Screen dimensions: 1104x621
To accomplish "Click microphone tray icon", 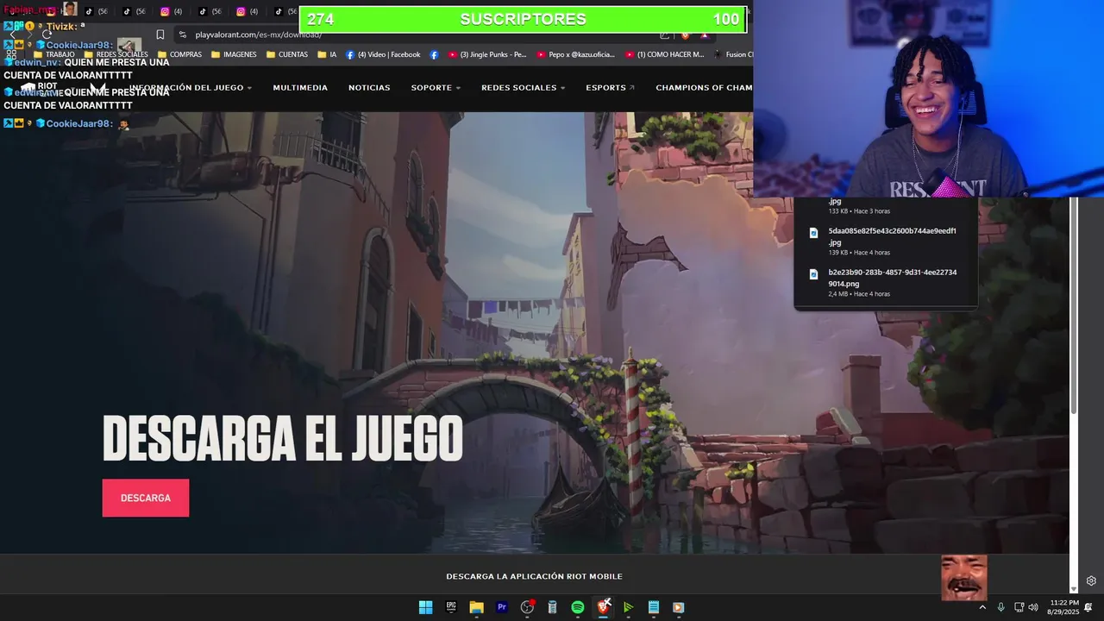I will [x=1000, y=607].
